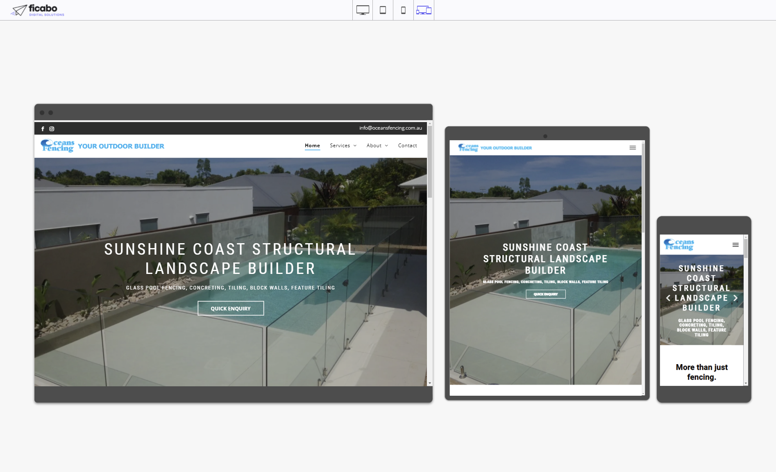
Task: Expand the About dropdown in desktop preview
Action: [x=377, y=146]
